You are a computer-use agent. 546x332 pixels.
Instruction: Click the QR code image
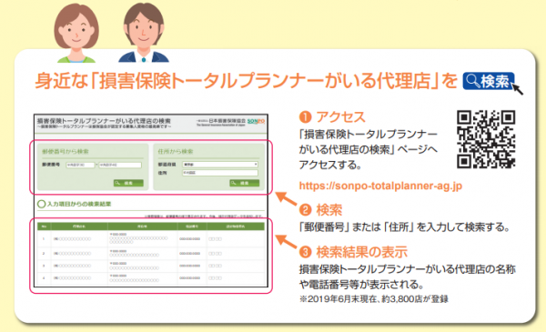[486, 139]
